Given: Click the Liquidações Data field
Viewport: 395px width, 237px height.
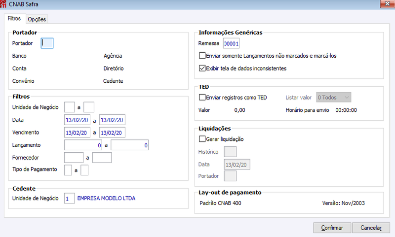Looking at the screenshot, I should coord(237,165).
